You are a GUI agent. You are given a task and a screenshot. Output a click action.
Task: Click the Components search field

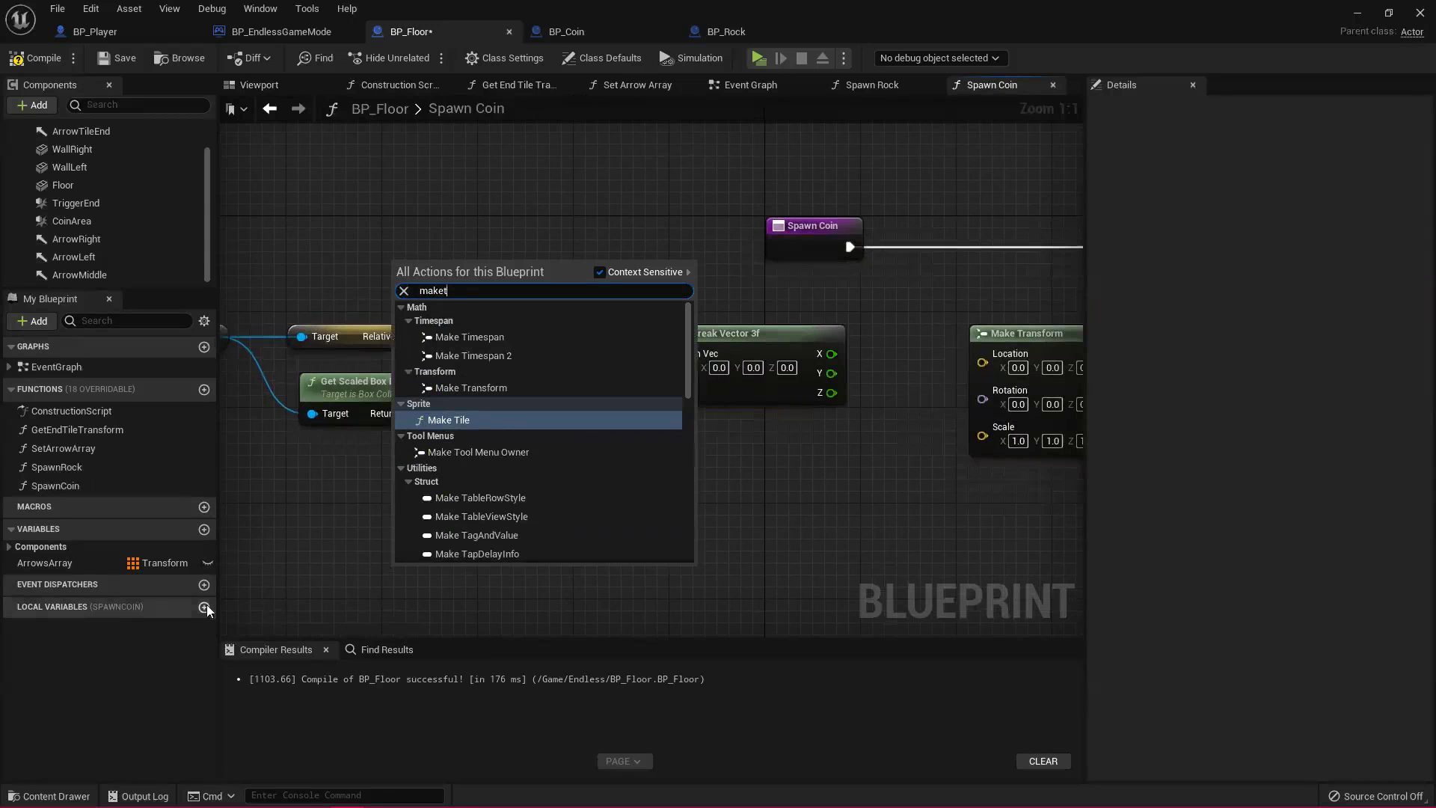point(138,105)
